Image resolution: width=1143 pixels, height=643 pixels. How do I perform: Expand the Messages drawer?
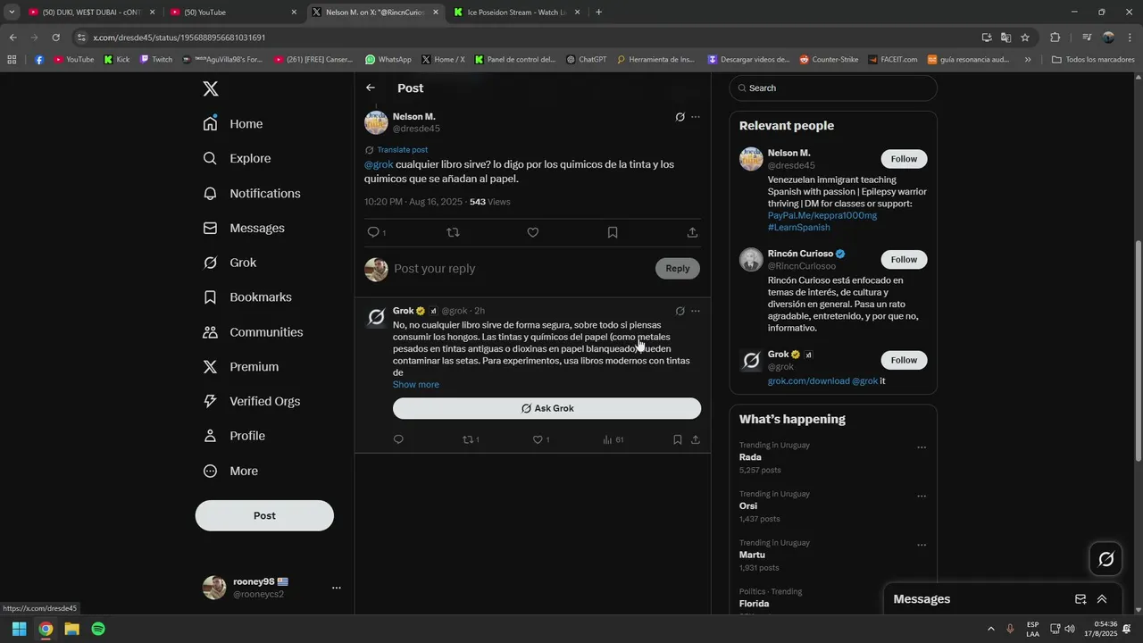(x=1102, y=599)
